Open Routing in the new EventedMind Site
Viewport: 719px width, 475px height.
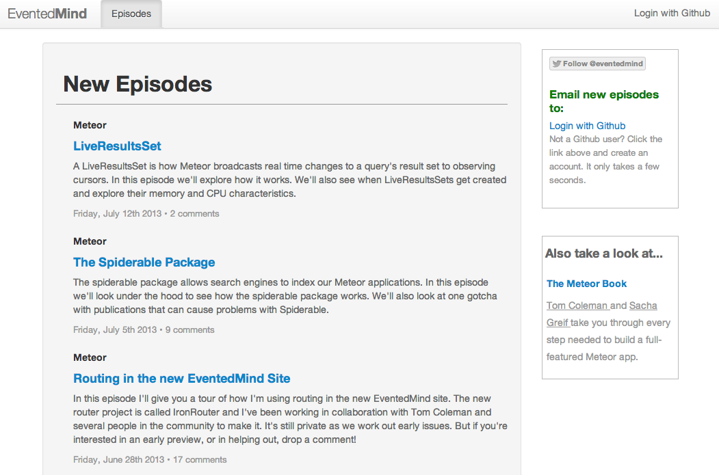[181, 379]
